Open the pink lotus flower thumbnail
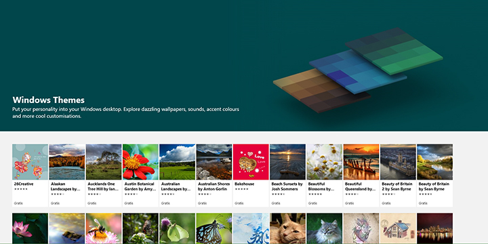 [x=30, y=228]
